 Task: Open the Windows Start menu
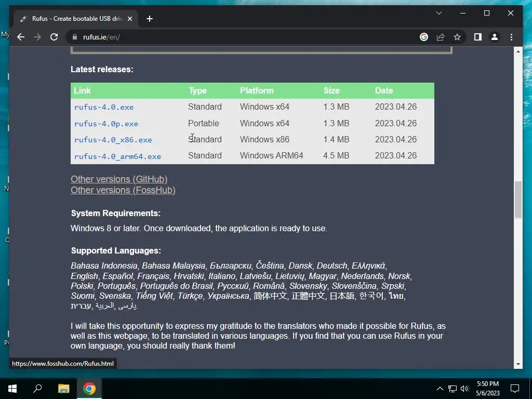pyautogui.click(x=12, y=389)
